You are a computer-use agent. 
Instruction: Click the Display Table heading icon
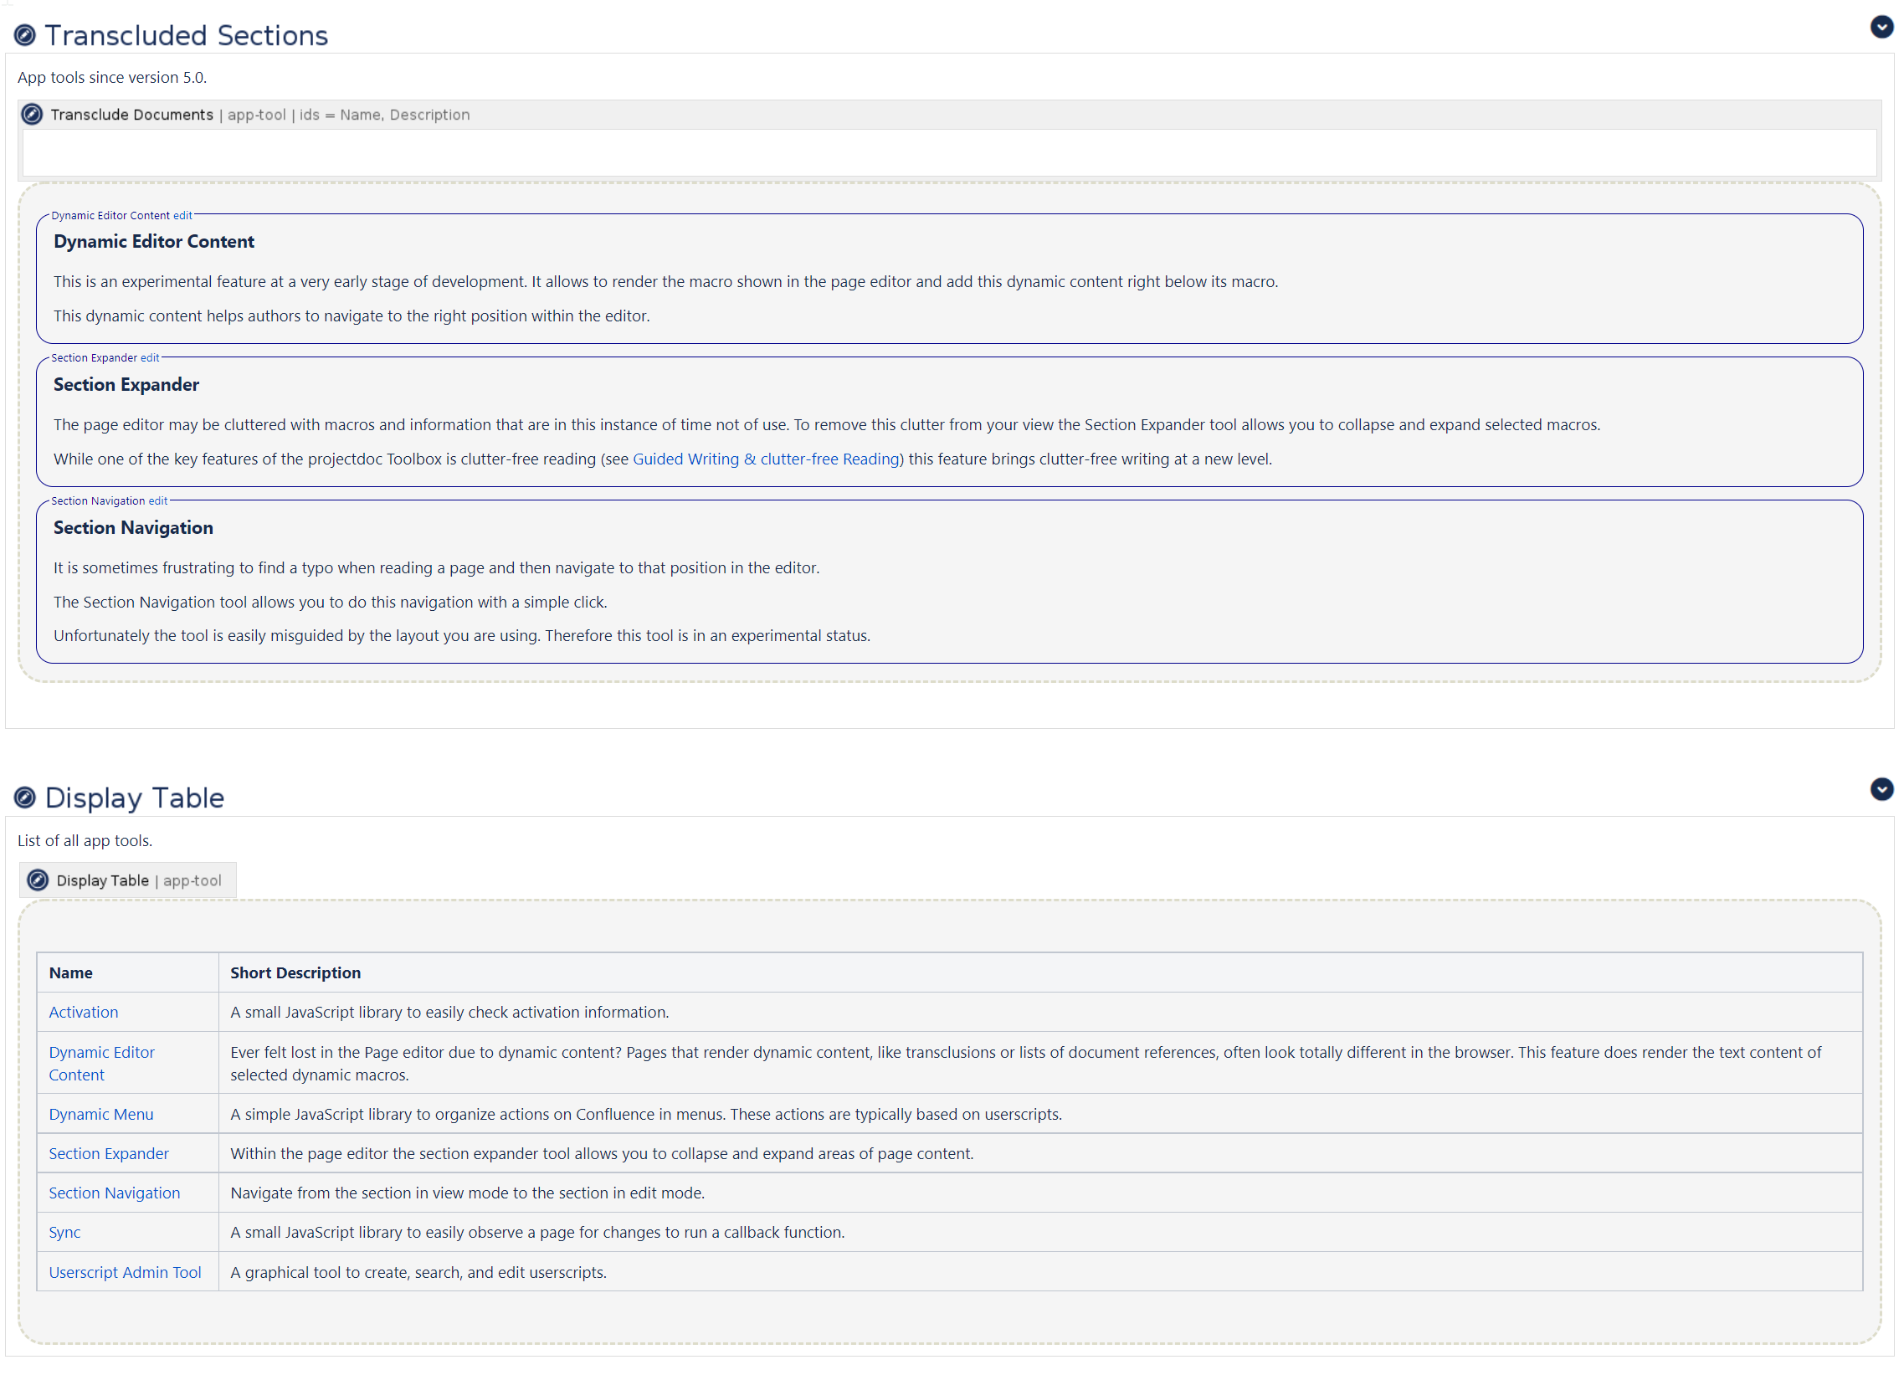[x=25, y=798]
